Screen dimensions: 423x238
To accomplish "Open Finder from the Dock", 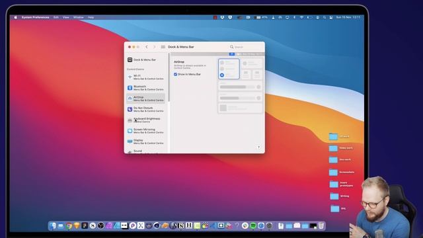I will point(53,225).
